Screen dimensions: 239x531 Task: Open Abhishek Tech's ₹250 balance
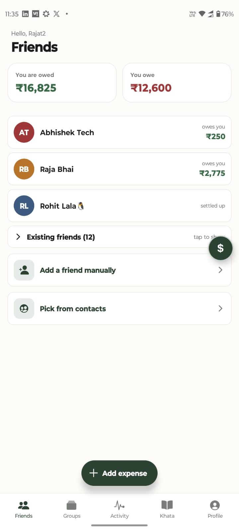point(215,136)
